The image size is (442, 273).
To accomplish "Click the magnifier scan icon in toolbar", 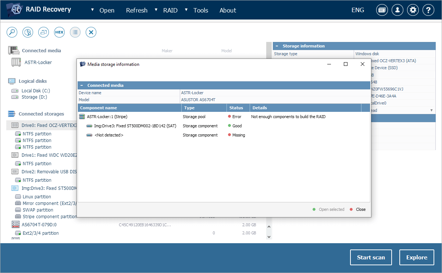I will click(x=12, y=32).
